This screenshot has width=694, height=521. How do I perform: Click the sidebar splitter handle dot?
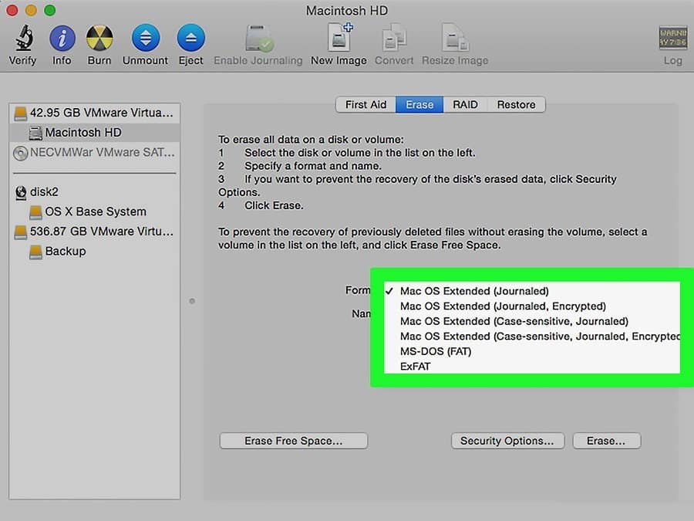(x=192, y=301)
